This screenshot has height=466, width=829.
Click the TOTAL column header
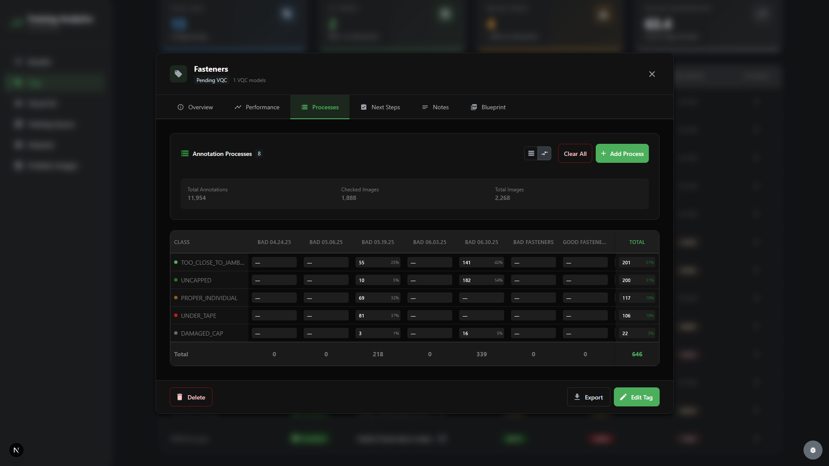(637, 242)
